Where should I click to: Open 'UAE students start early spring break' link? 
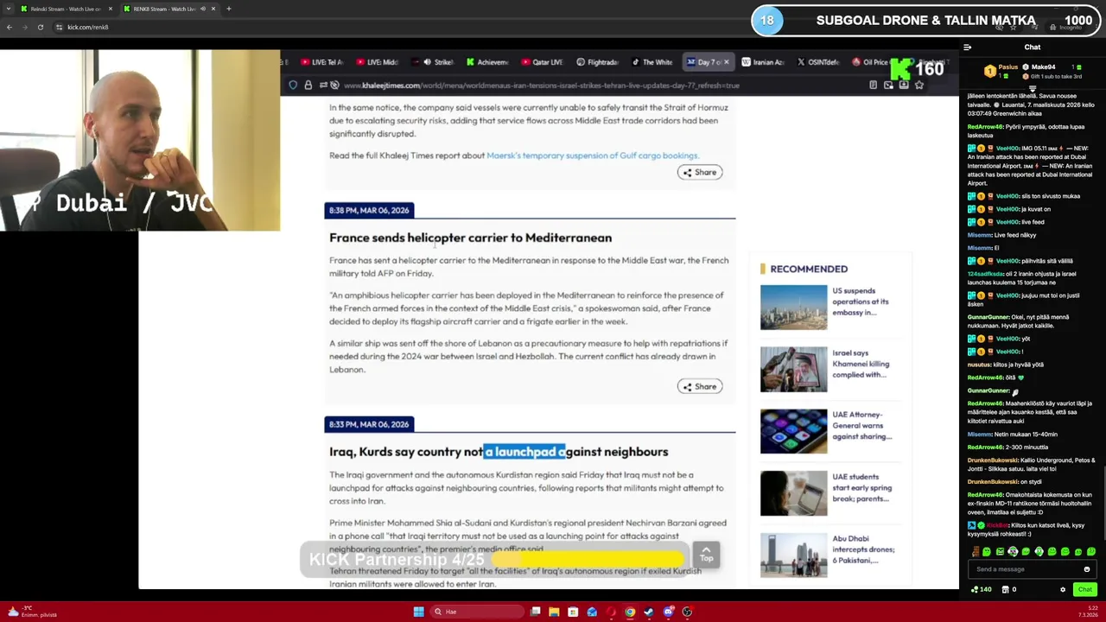pos(861,487)
